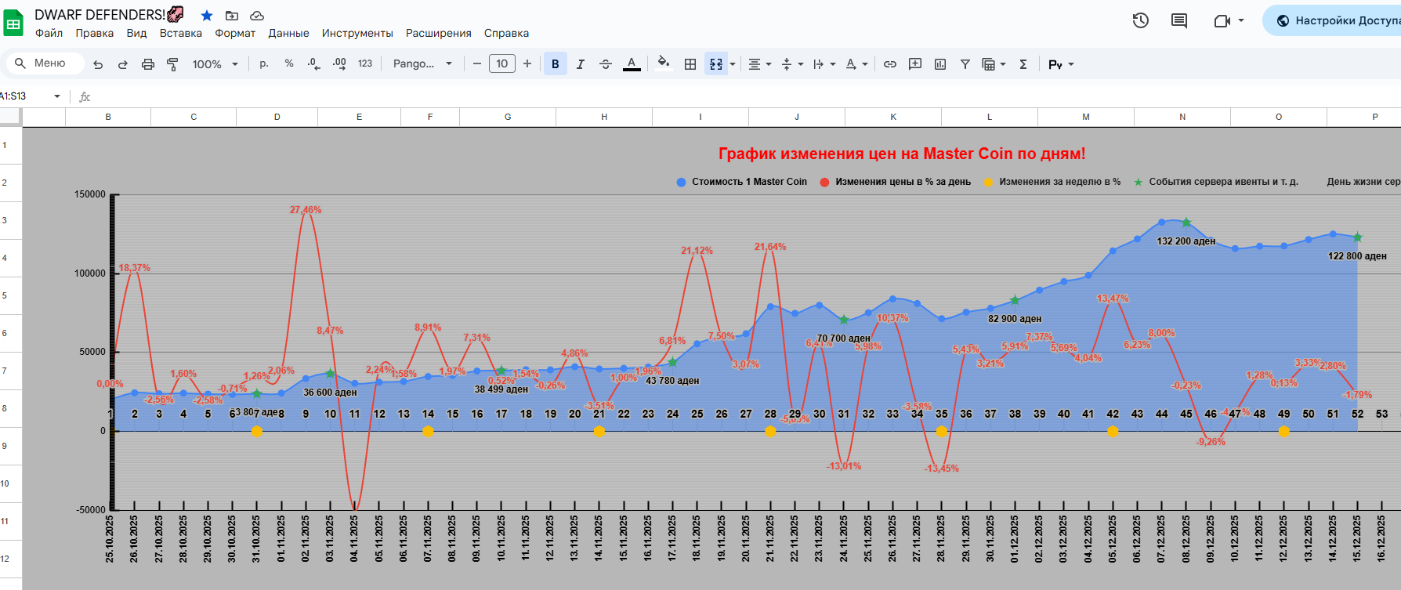Click the print icon
Viewport: 1401px width, 590px height.
[147, 64]
